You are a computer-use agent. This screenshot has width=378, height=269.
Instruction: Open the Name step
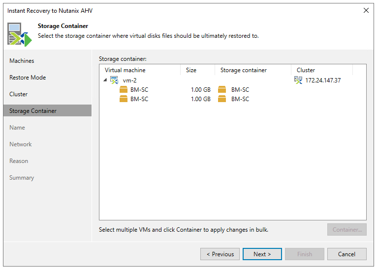pyautogui.click(x=17, y=128)
